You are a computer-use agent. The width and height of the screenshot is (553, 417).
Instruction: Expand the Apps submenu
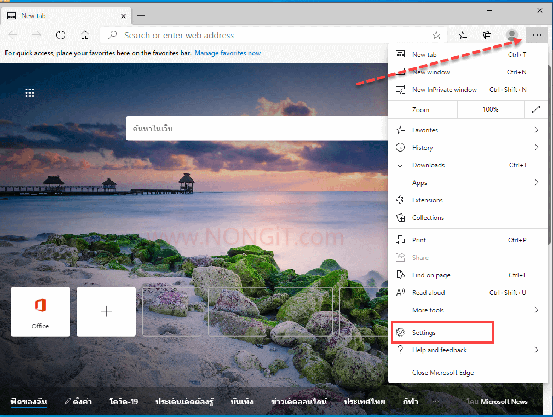tap(468, 183)
